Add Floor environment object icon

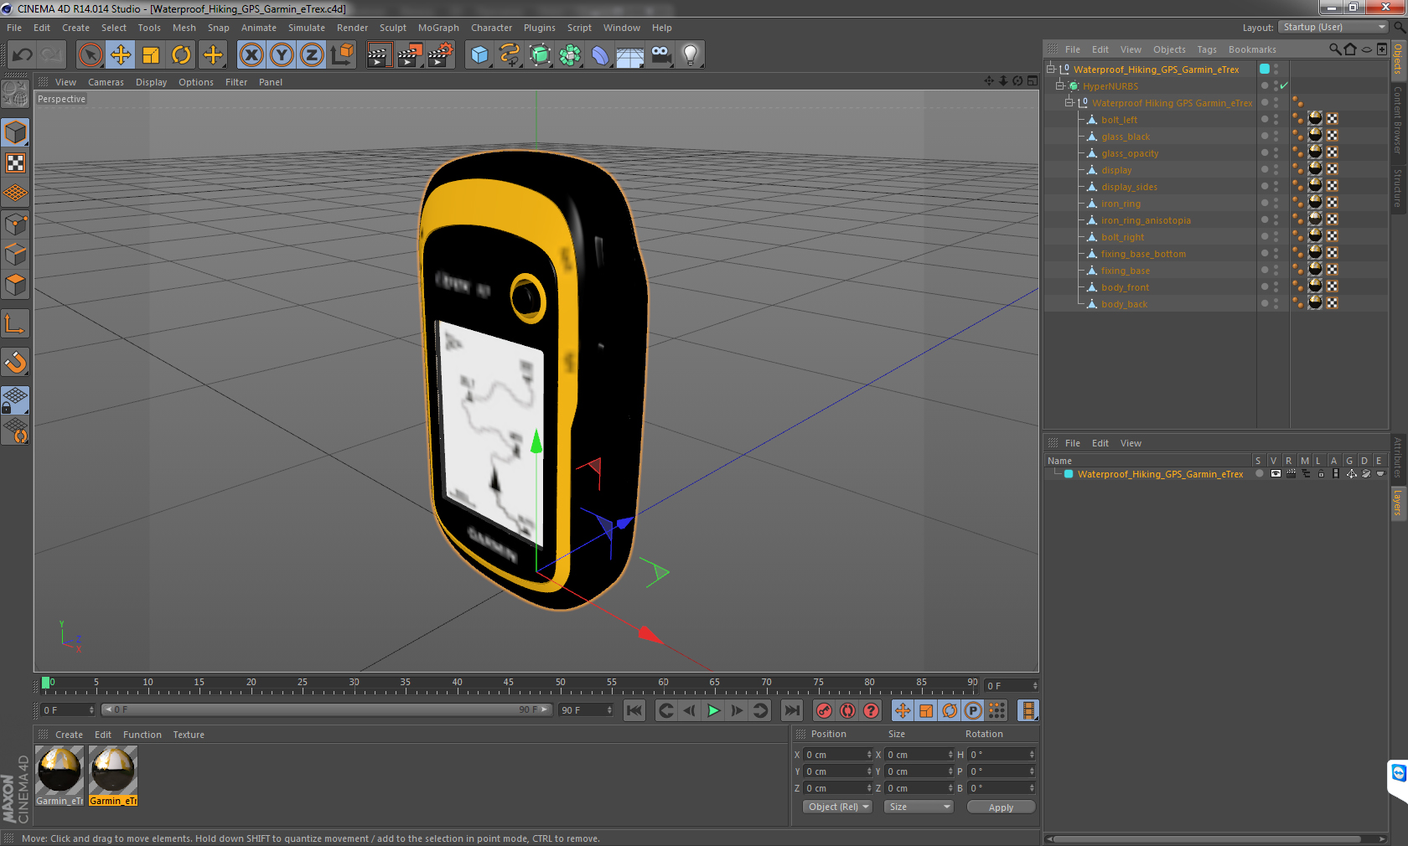click(630, 55)
